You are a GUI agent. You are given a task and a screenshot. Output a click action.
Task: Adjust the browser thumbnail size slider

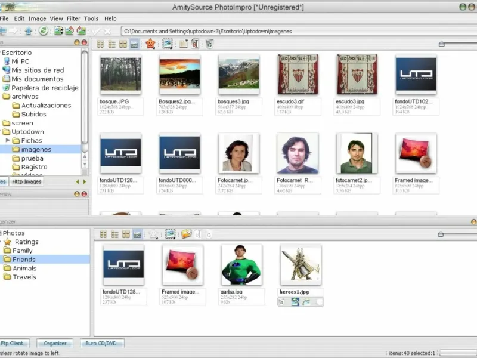[x=441, y=44]
